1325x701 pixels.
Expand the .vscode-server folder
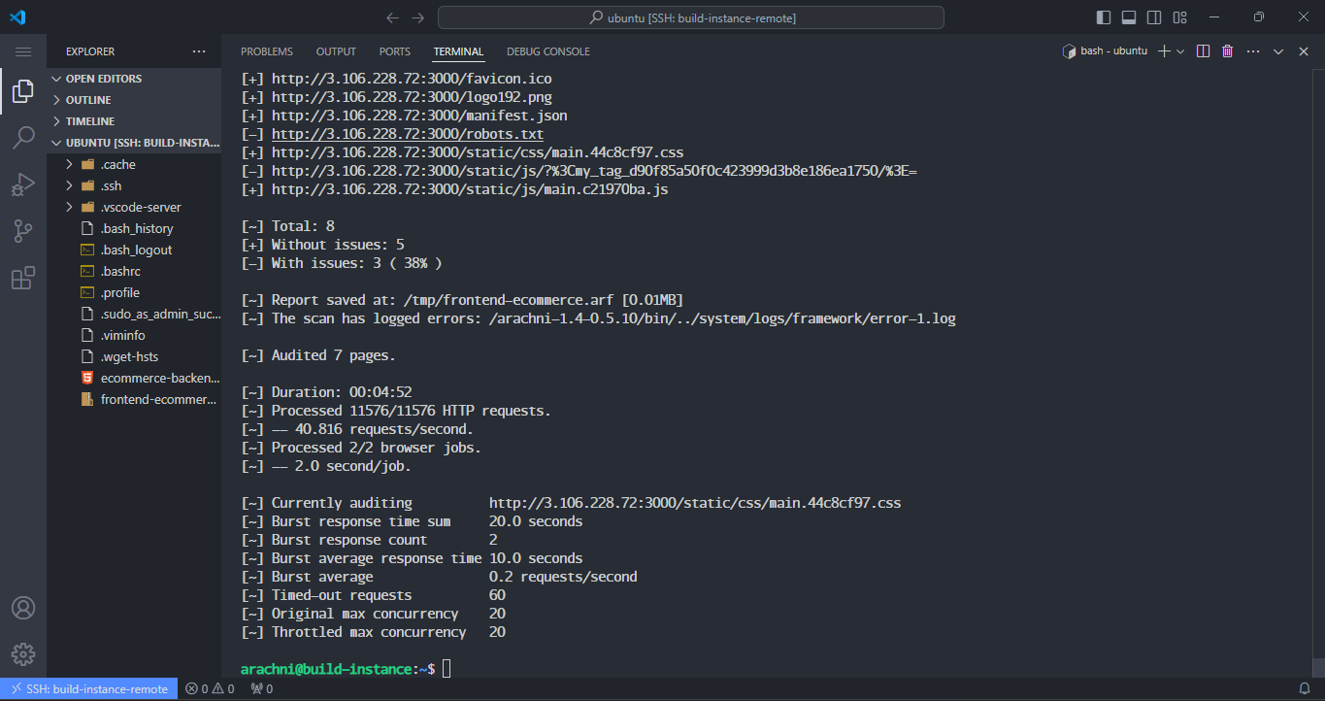tap(134, 207)
